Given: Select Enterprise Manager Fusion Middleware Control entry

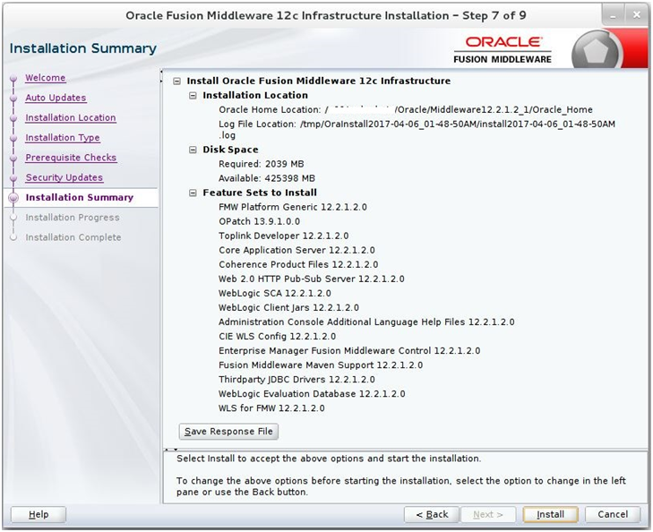Looking at the screenshot, I should (349, 351).
